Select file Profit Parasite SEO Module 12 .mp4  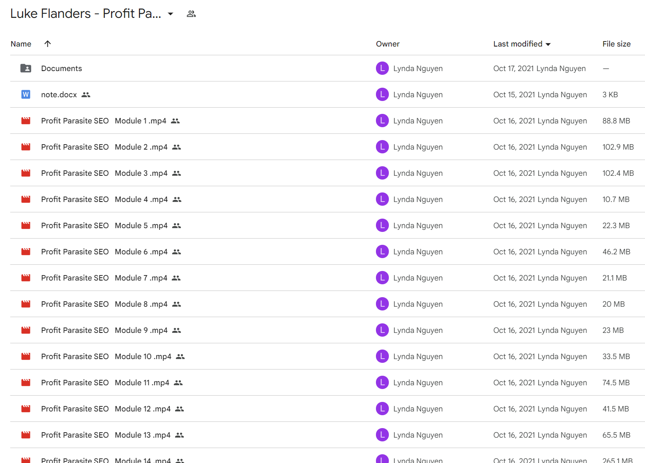point(106,409)
